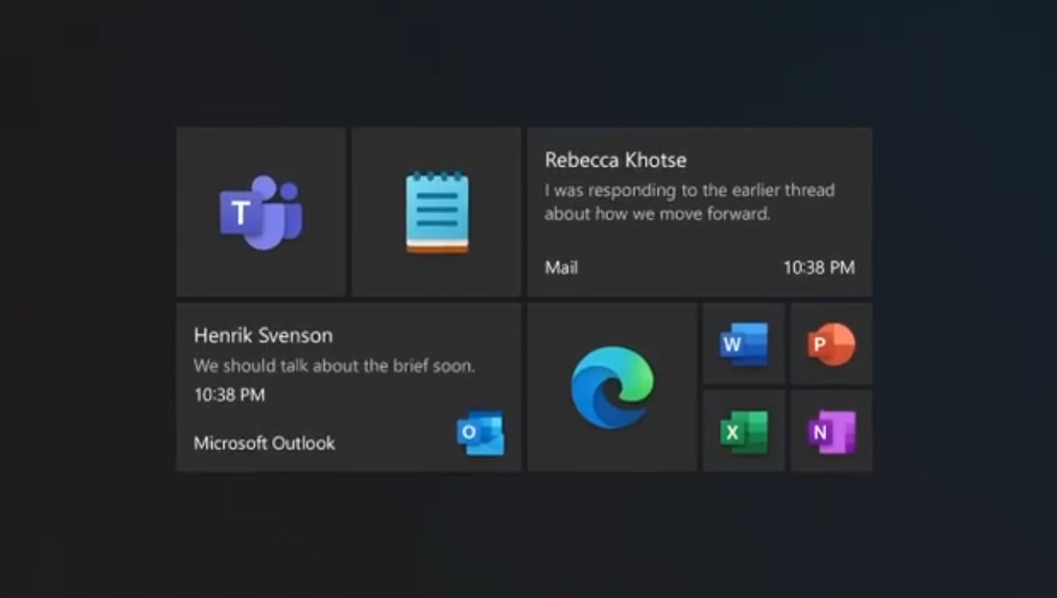Open the notification from Rebecca Khotse
The width and height of the screenshot is (1057, 598).
pyautogui.click(x=699, y=210)
